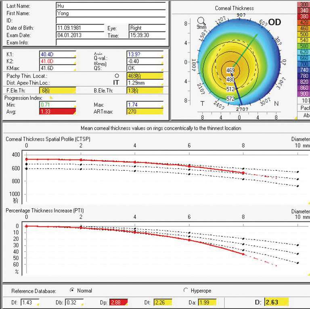Click the final D value 2.63
The width and height of the screenshot is (310, 309).
click(x=276, y=302)
